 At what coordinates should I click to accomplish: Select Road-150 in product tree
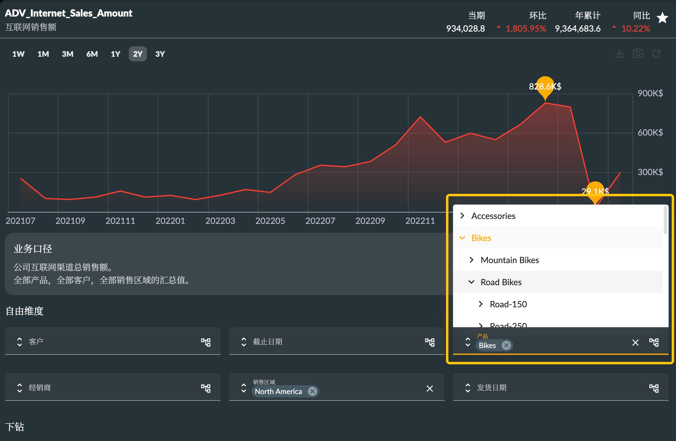click(x=508, y=304)
